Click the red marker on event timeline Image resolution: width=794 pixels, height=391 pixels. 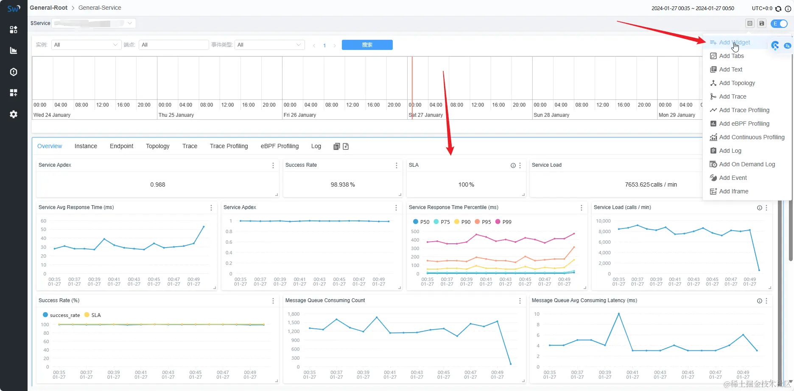coord(412,88)
